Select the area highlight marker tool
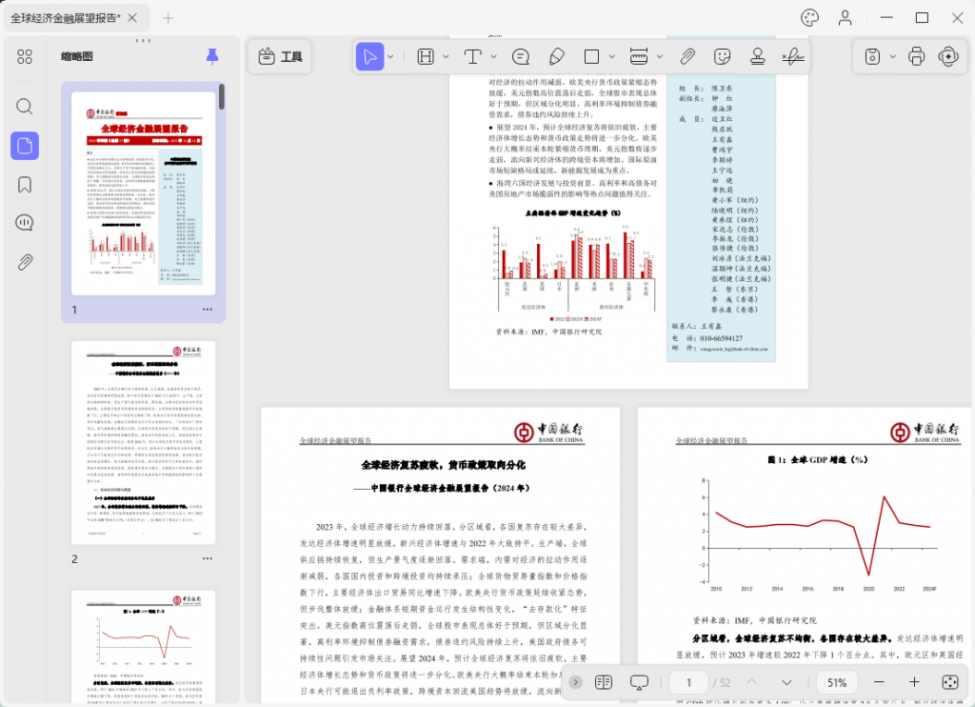The image size is (975, 707). (x=639, y=56)
